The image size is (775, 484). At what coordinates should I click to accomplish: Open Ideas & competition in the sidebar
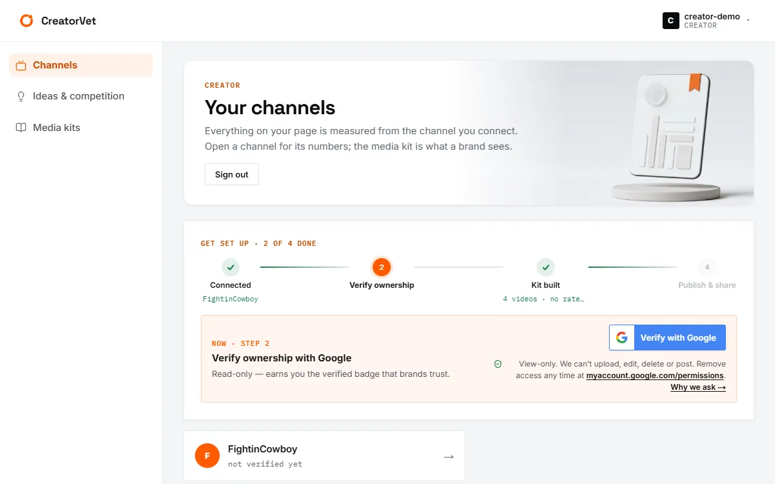[81, 96]
